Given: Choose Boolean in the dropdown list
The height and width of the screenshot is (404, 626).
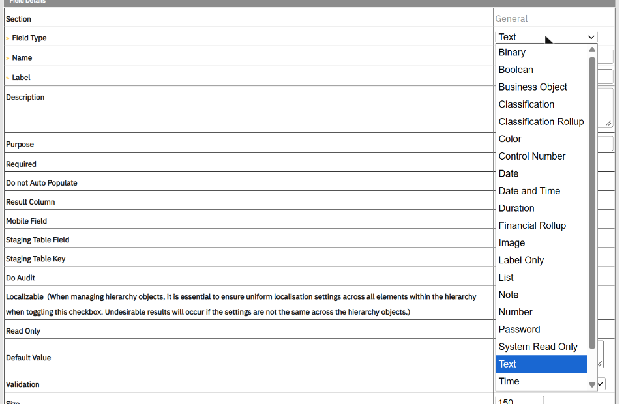Looking at the screenshot, I should pyautogui.click(x=541, y=70).
